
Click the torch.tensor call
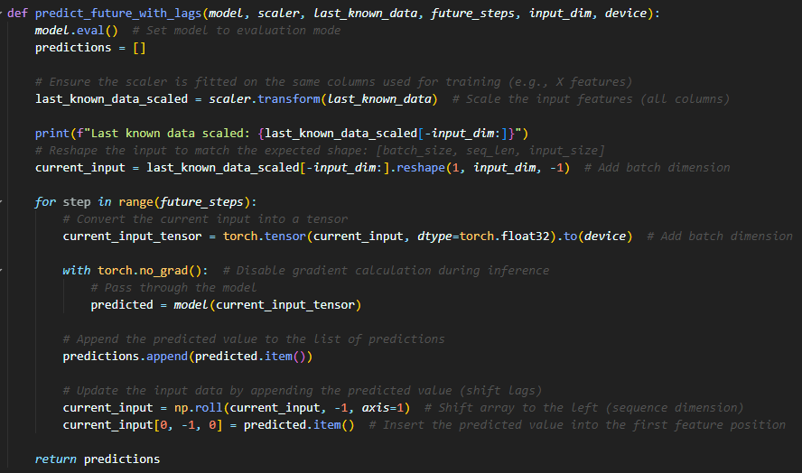tap(265, 236)
